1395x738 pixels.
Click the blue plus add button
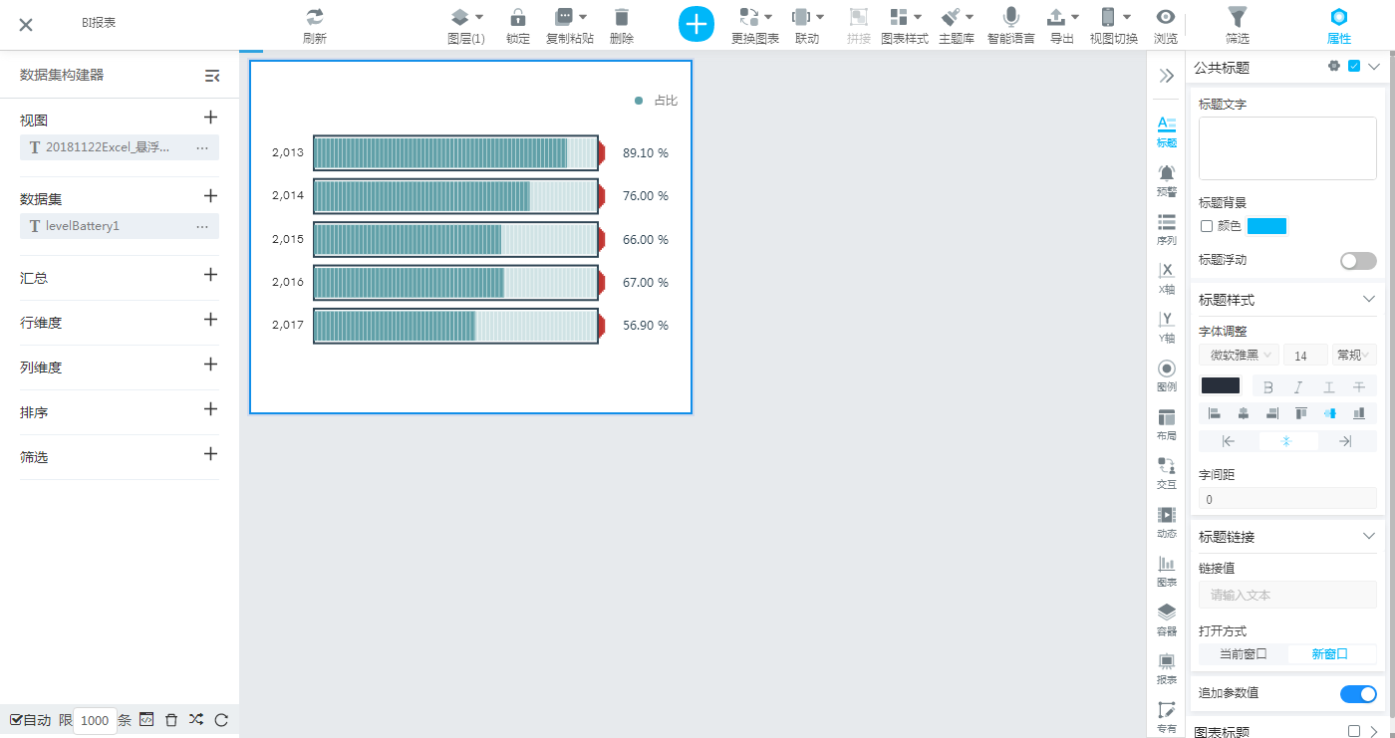tap(697, 24)
